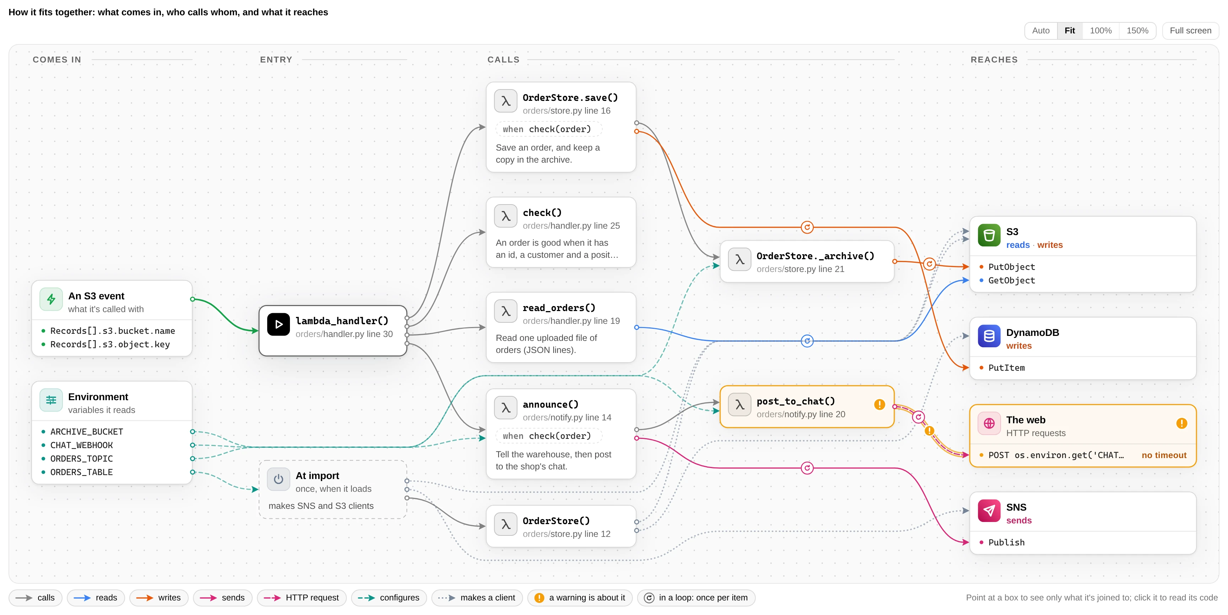Click the 'no timeout' warning label

coord(1164,455)
